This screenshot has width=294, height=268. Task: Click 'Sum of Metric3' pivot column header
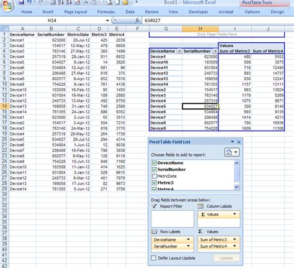tap(234, 51)
